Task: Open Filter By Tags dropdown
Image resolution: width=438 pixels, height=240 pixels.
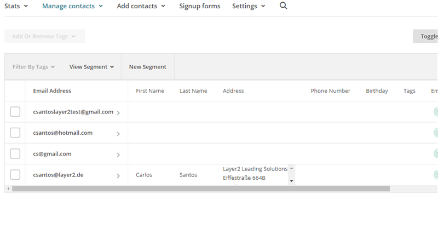Action: [33, 67]
